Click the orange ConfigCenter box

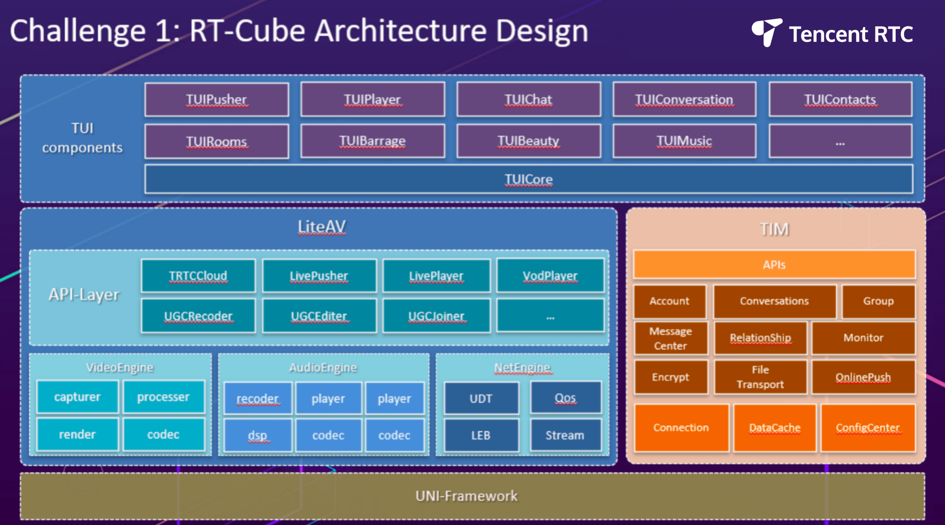868,428
